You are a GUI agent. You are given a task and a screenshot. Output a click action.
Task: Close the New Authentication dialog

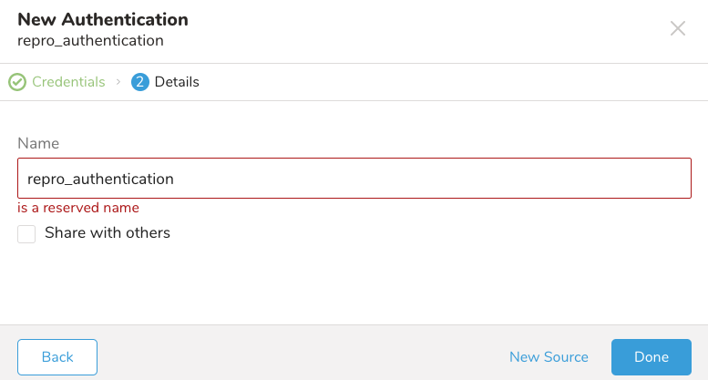678,28
